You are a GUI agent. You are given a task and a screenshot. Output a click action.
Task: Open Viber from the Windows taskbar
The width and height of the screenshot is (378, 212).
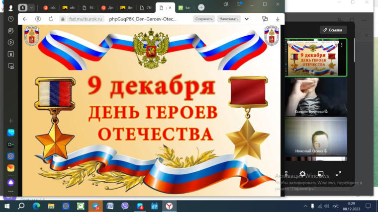point(125,206)
